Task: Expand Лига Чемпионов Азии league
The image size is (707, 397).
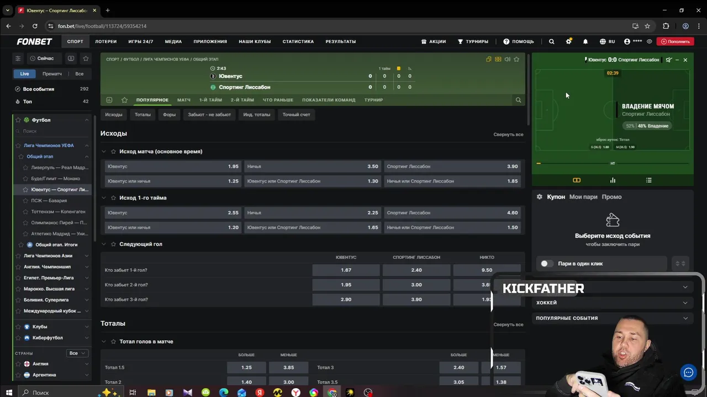Action: (x=87, y=256)
